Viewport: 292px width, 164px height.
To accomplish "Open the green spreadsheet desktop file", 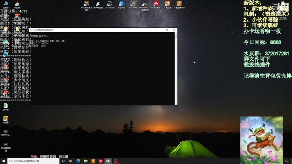I will click(x=5, y=107).
